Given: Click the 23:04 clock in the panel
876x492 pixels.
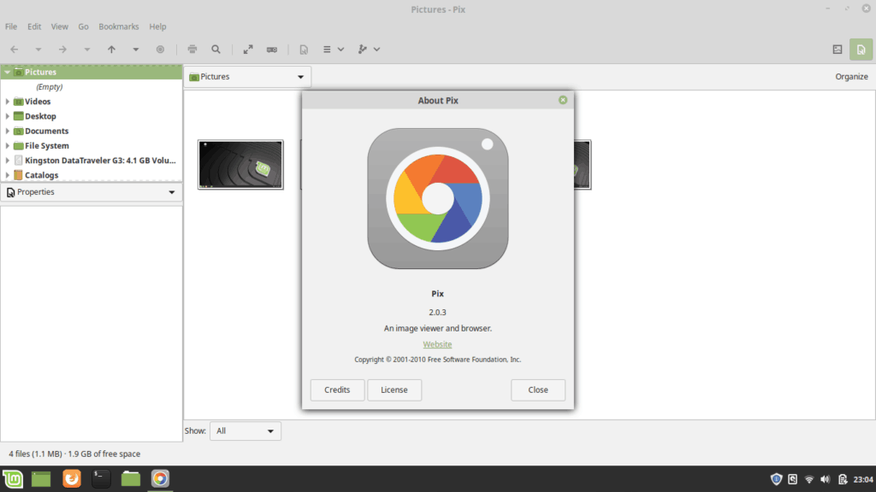Looking at the screenshot, I should pyautogui.click(x=863, y=479).
